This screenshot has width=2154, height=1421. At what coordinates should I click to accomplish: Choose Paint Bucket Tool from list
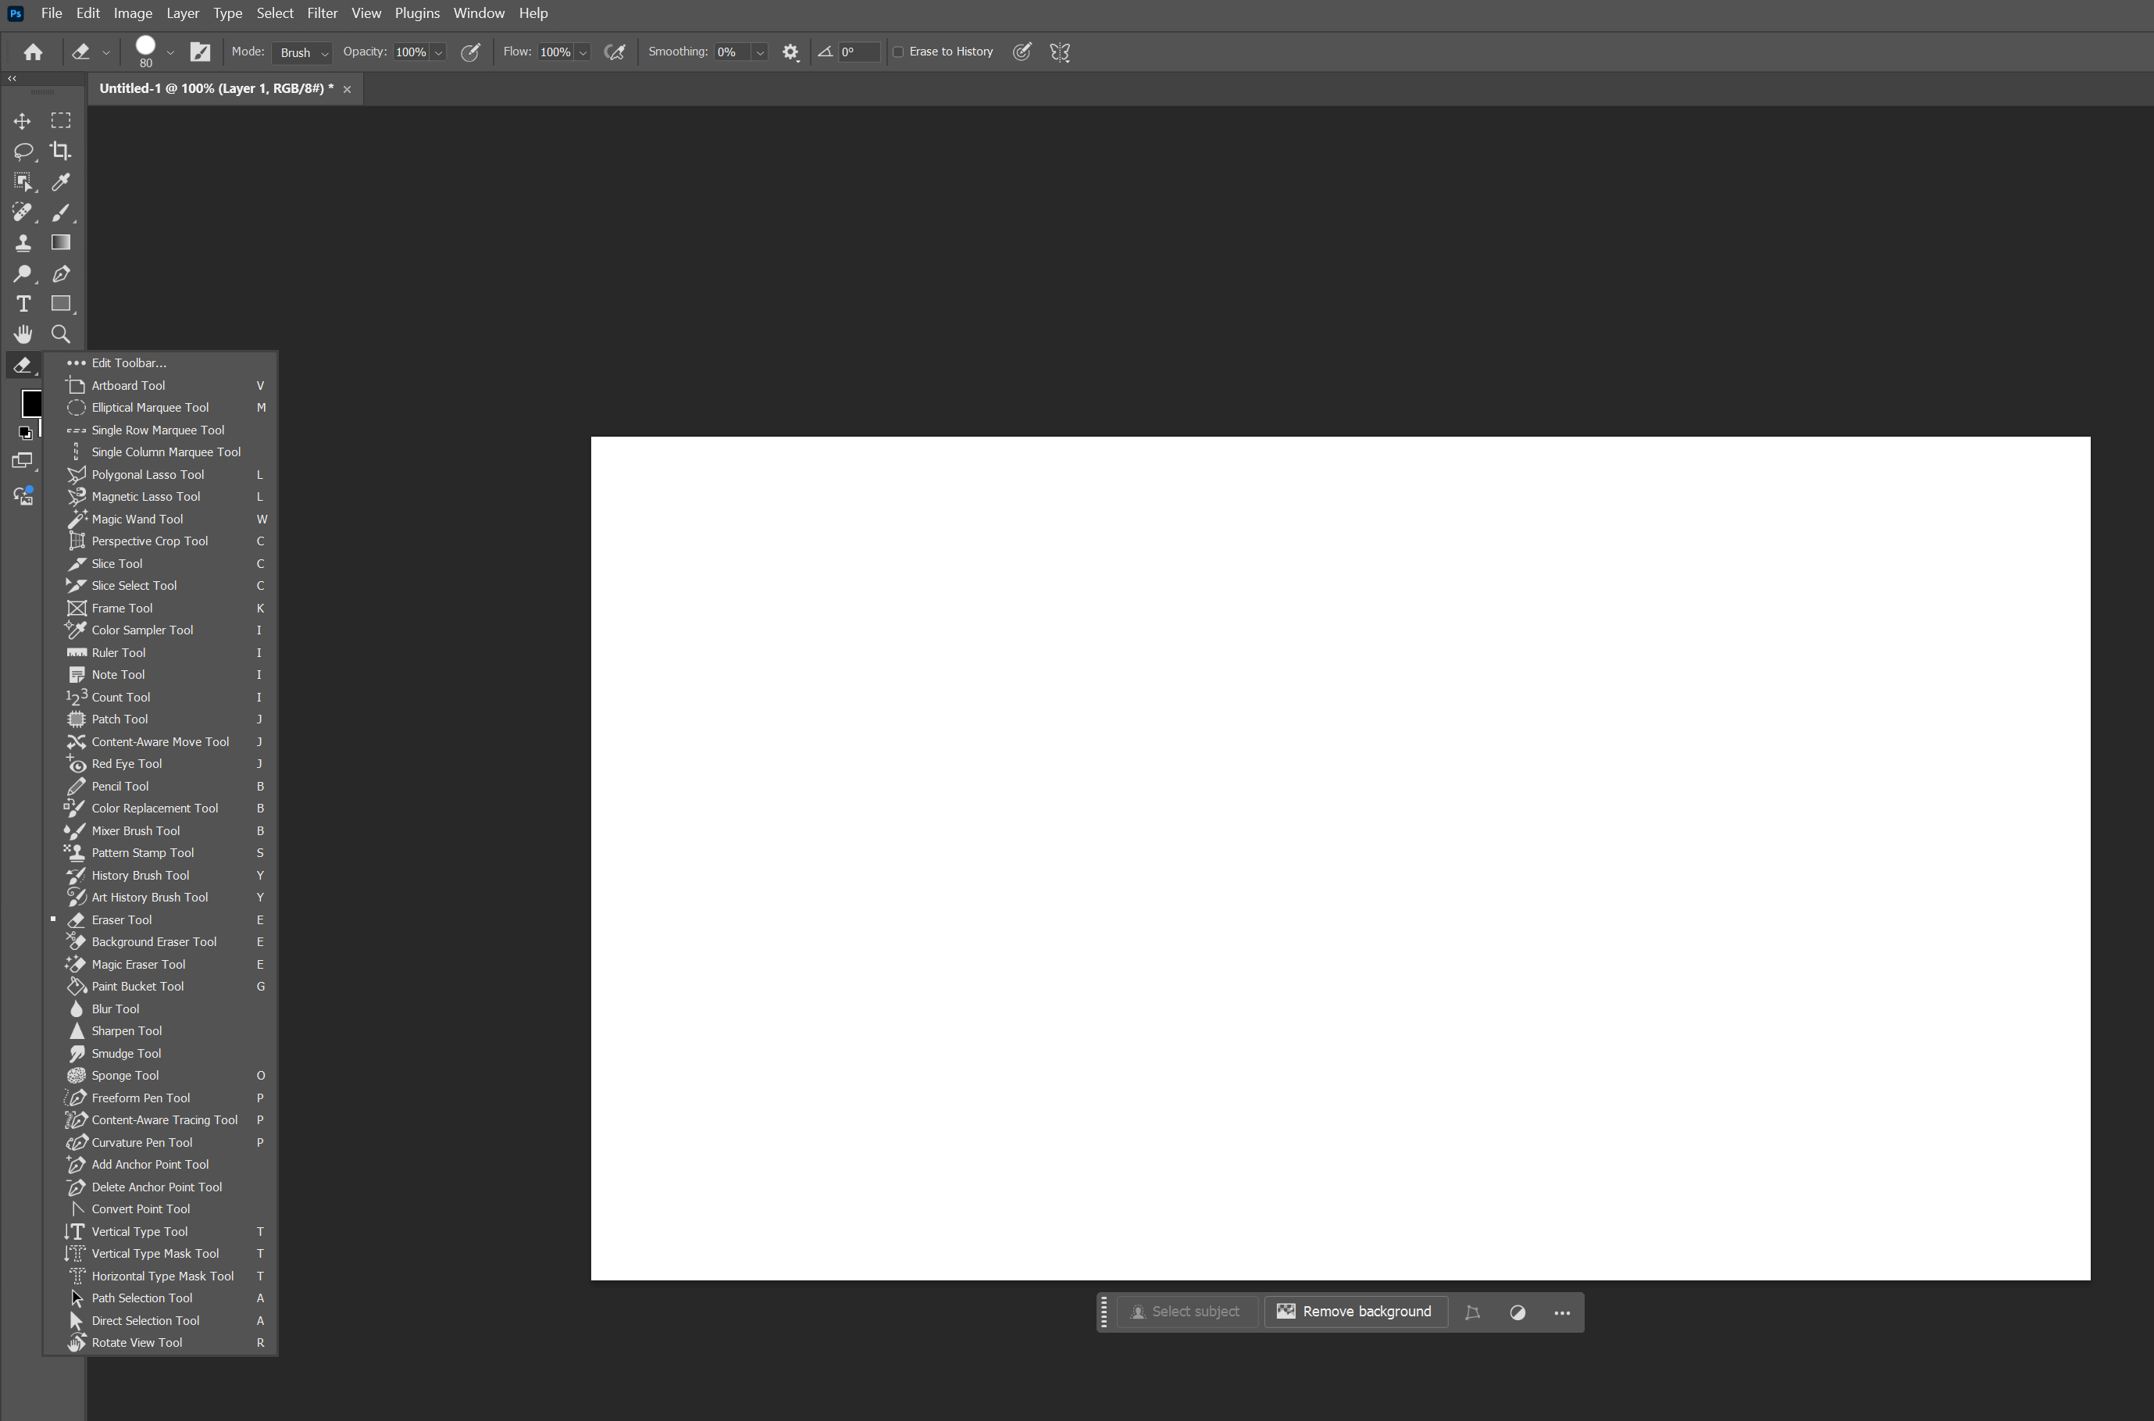coord(161,986)
